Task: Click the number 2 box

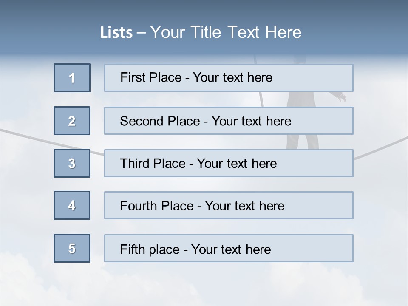Action: click(72, 121)
